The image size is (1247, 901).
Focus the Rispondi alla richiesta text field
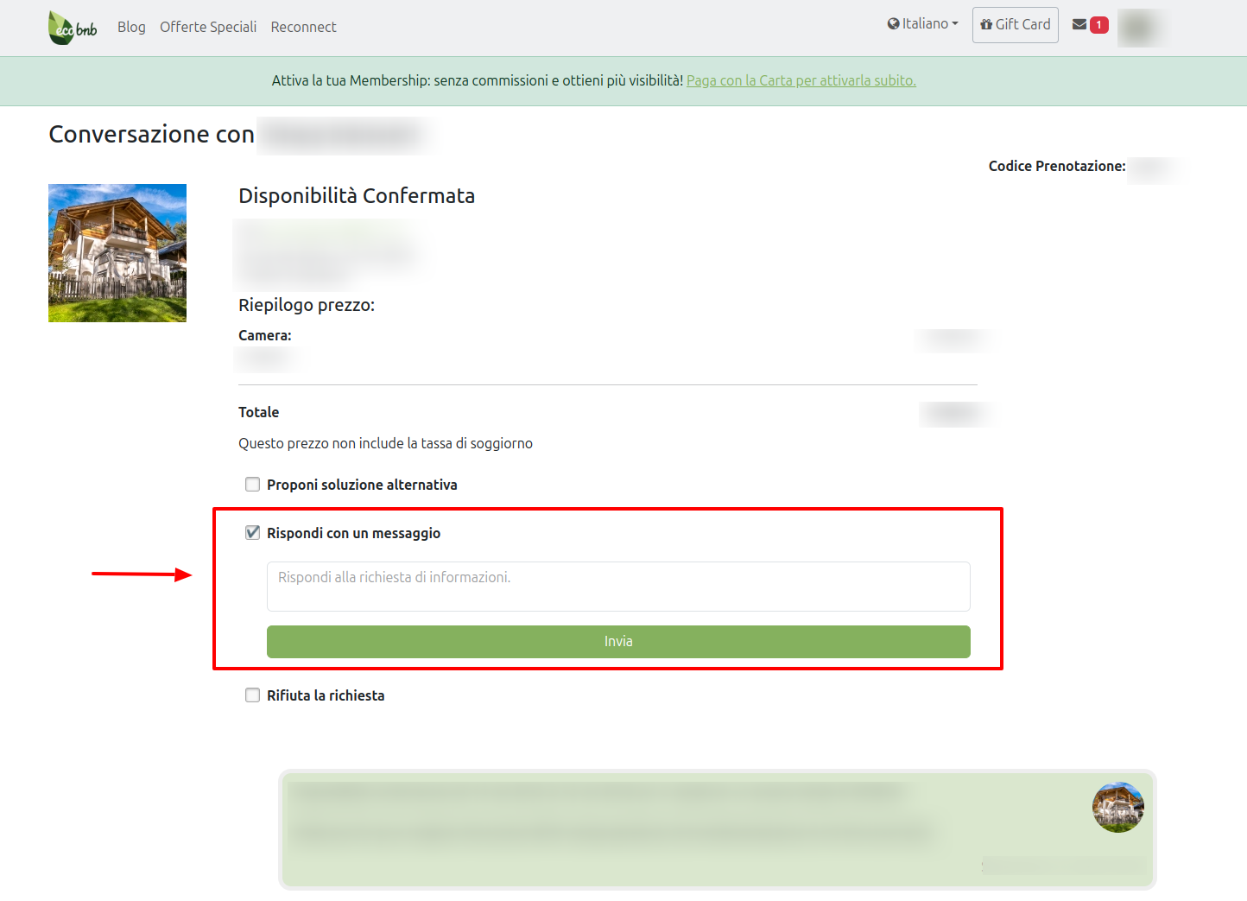[618, 587]
